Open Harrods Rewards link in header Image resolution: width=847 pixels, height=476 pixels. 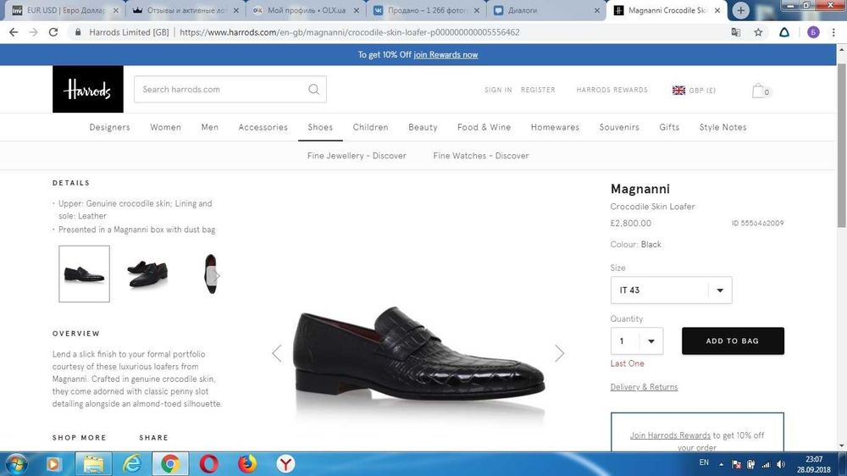(x=612, y=90)
